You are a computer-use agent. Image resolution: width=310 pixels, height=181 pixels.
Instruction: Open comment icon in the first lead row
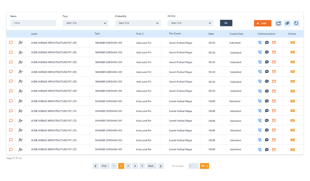pyautogui.click(x=11, y=43)
